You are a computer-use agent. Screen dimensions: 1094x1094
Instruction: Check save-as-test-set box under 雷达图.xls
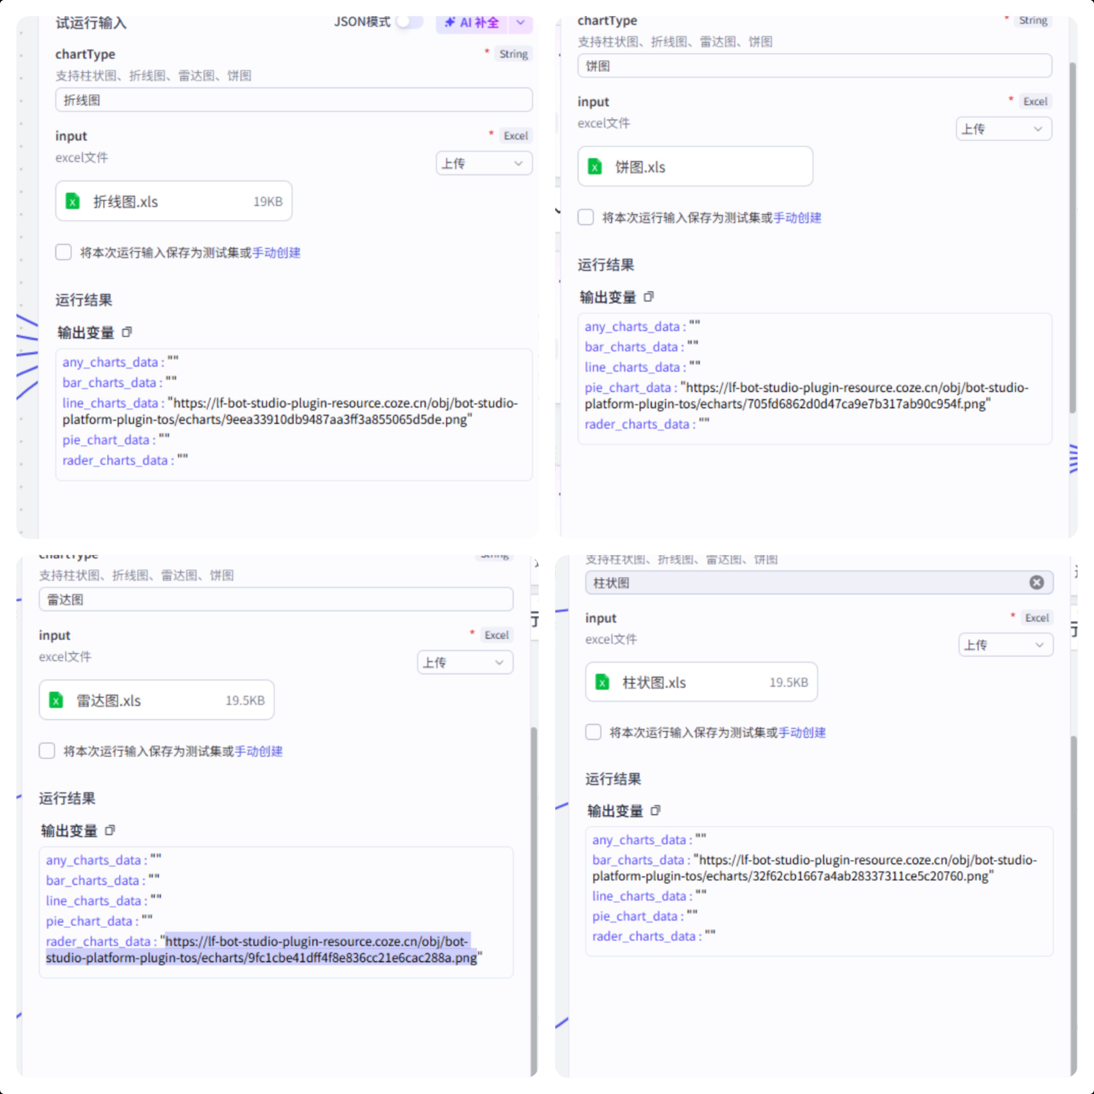coord(47,751)
